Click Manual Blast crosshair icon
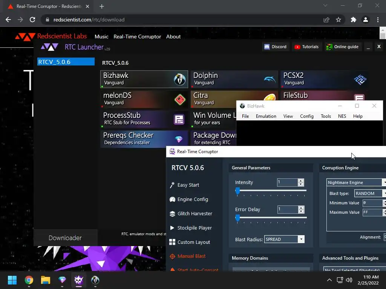The height and width of the screenshot is (289, 386). tap(172, 256)
